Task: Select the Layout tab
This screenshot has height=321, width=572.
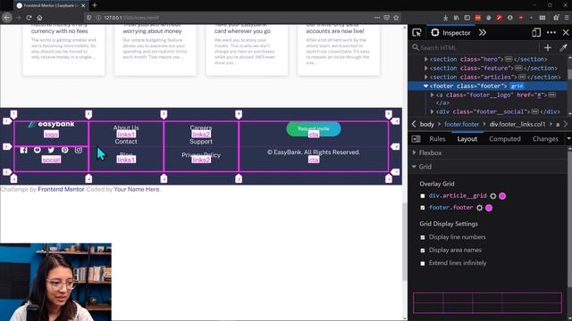Action: (467, 139)
